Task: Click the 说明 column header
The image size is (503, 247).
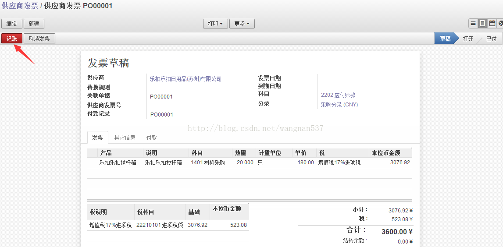Action: pos(166,153)
